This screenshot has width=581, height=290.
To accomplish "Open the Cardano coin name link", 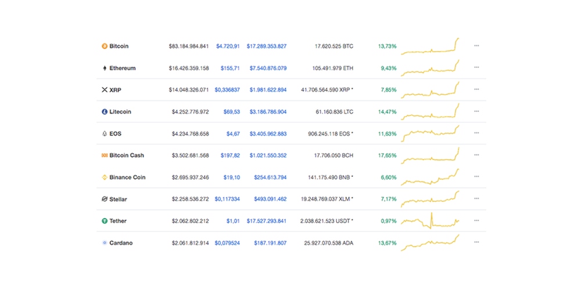I will pyautogui.click(x=121, y=243).
